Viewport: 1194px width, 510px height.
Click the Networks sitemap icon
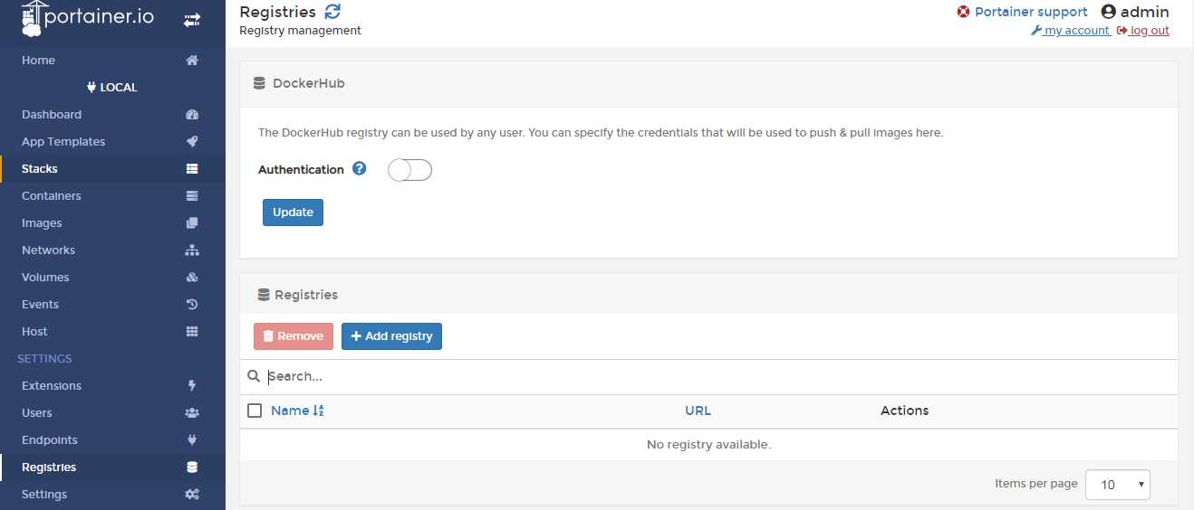[191, 250]
